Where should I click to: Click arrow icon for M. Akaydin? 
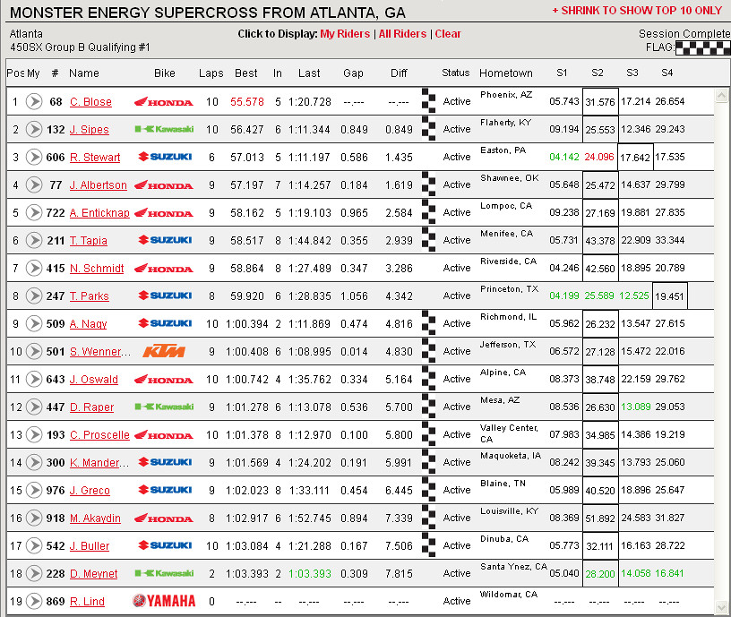coord(33,518)
